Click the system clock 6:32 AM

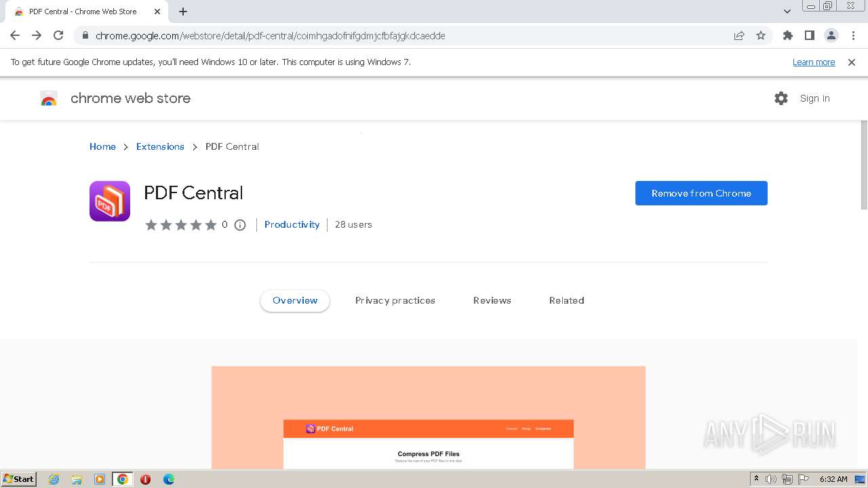pos(833,479)
